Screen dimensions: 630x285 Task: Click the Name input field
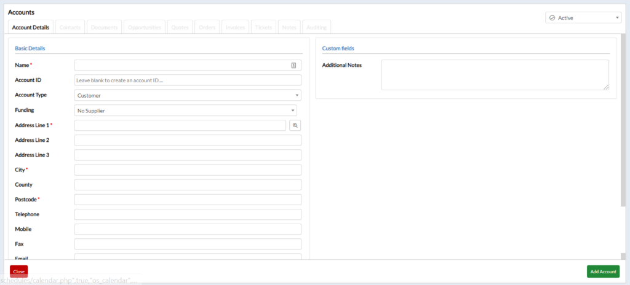(x=188, y=66)
